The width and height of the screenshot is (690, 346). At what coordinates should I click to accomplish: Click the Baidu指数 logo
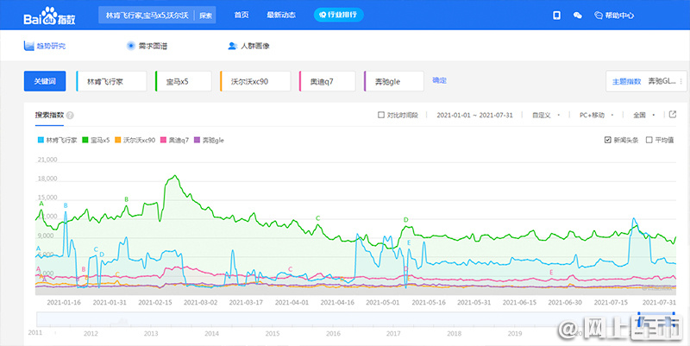point(49,16)
